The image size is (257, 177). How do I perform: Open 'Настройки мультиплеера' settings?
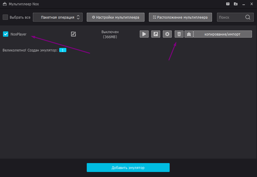tap(115, 17)
